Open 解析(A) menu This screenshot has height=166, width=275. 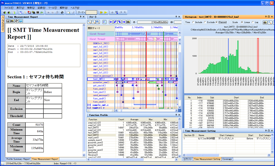pyautogui.click(x=64, y=8)
